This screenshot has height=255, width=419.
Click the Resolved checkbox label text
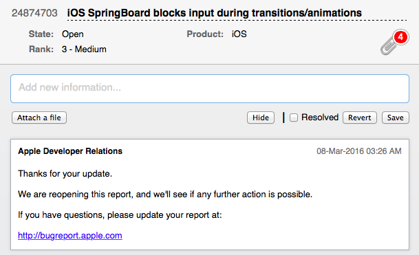[320, 118]
